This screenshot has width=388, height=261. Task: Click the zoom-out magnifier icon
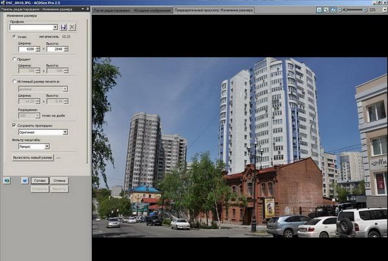click(339, 10)
